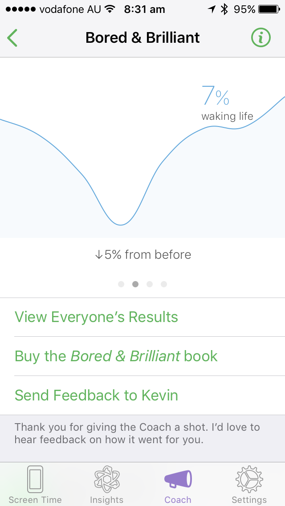Tap the Bluetooth status icon
The width and height of the screenshot is (285, 506).
click(224, 9)
